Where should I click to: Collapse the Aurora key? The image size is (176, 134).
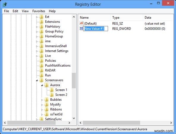click(x=42, y=85)
